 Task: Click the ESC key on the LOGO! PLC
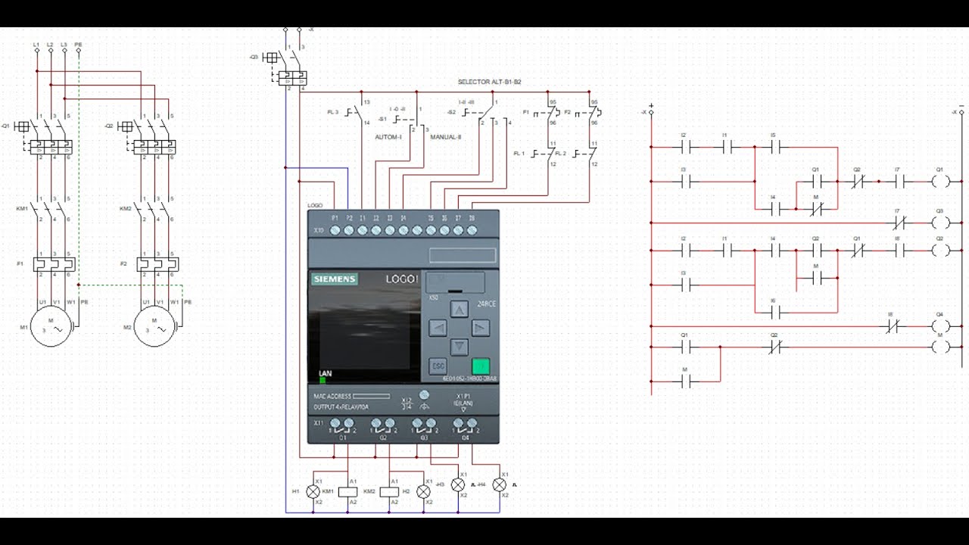pos(438,366)
